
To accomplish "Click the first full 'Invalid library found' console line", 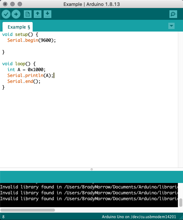I will point(89,187).
